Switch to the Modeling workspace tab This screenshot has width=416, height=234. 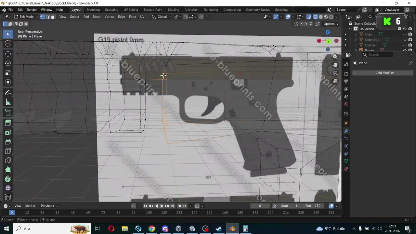(93, 10)
